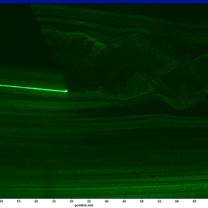Click the bright tip of the laser line
This screenshot has height=208, width=208.
click(x=67, y=91)
